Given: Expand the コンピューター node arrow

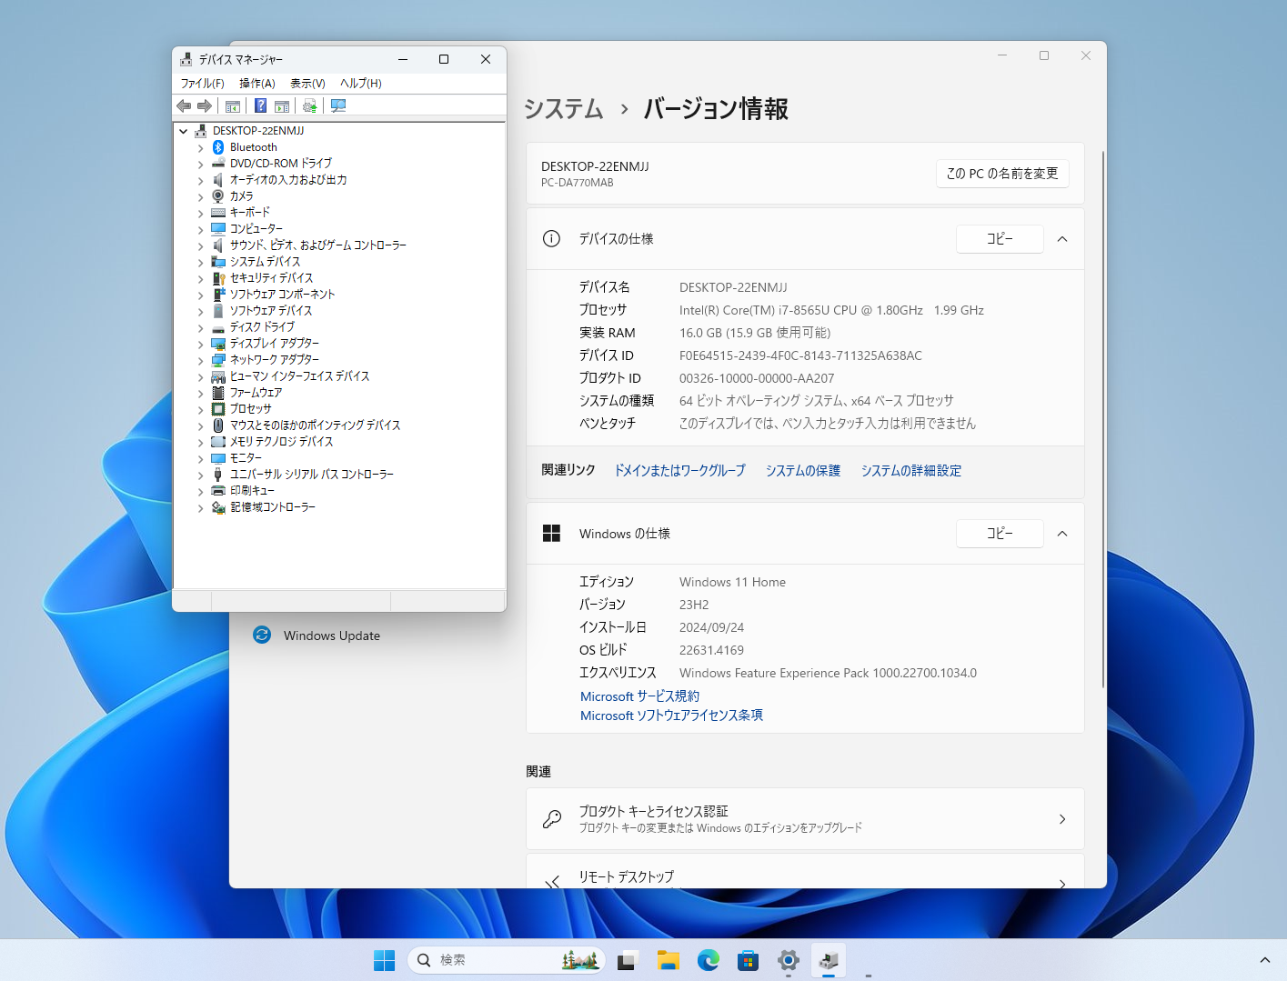Looking at the screenshot, I should point(201,229).
